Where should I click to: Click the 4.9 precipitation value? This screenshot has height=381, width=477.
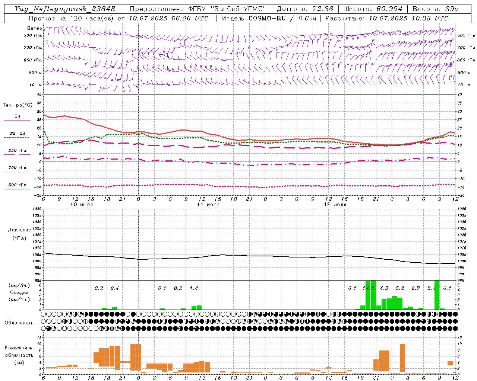384,288
